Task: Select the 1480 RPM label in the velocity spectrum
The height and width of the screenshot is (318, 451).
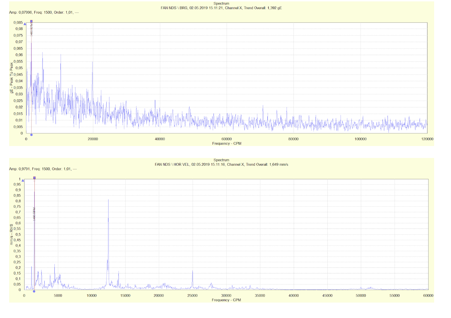Action: (34, 214)
